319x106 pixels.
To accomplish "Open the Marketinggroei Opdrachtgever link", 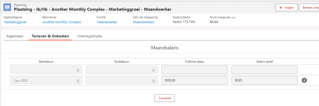I will click(x=15, y=22).
